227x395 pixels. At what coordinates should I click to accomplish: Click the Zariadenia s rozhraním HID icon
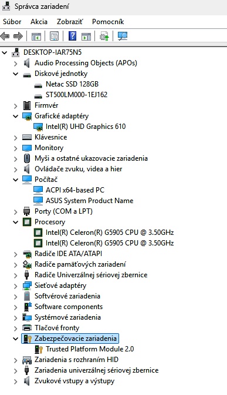point(27,360)
